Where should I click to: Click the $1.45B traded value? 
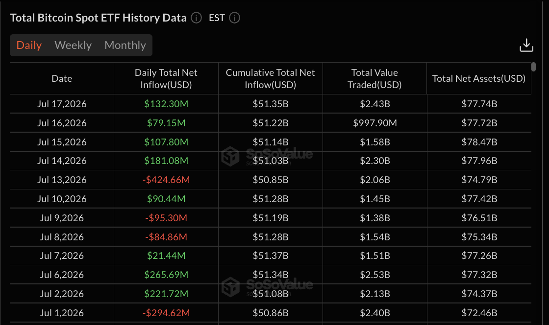(375, 199)
